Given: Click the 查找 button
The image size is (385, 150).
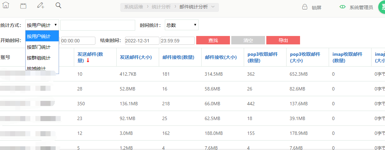Looking at the screenshot, I should pyautogui.click(x=213, y=40).
